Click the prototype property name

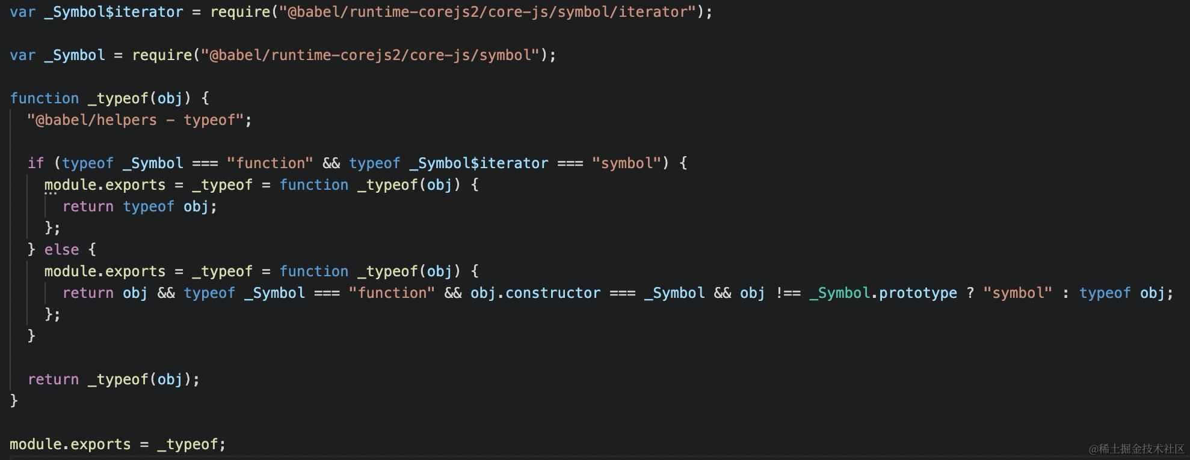(x=917, y=293)
